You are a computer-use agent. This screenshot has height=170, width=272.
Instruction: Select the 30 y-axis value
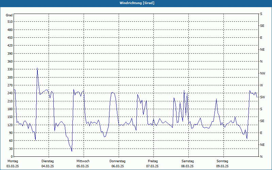tap(11, 149)
